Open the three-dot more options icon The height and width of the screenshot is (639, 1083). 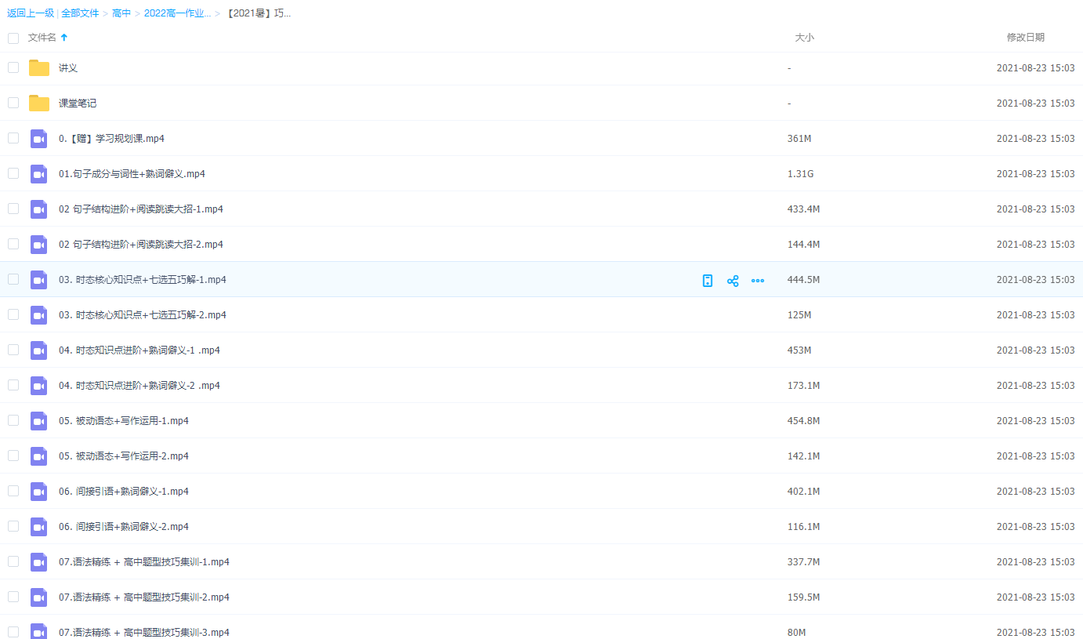(x=758, y=281)
